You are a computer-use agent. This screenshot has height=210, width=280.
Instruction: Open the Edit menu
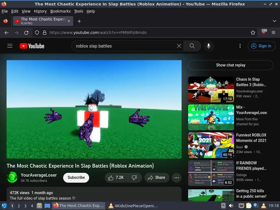(15, 11)
